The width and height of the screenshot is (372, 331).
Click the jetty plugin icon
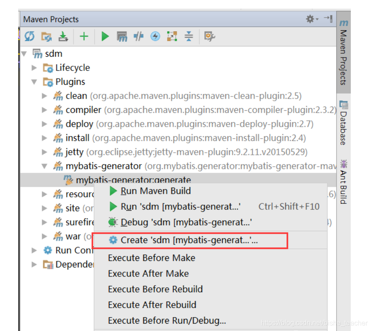58,152
